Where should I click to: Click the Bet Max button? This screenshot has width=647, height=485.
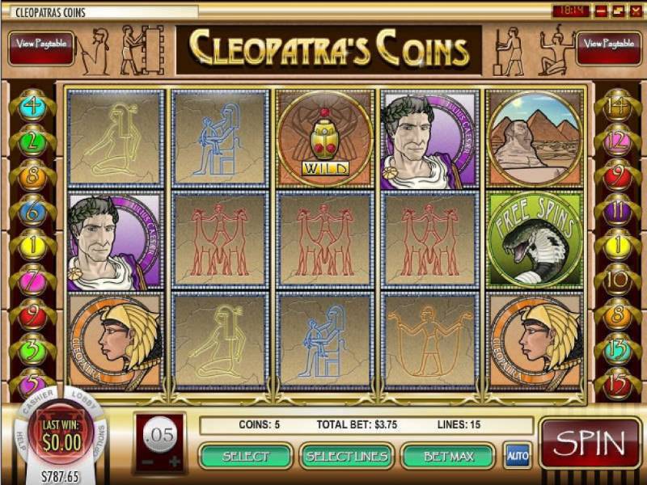click(449, 456)
